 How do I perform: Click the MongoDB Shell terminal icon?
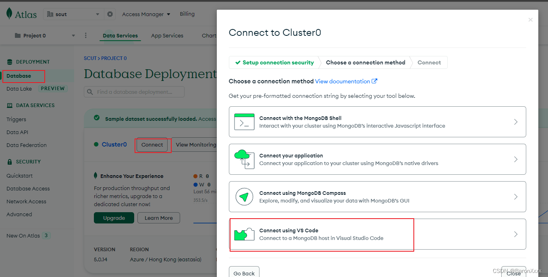pos(244,122)
